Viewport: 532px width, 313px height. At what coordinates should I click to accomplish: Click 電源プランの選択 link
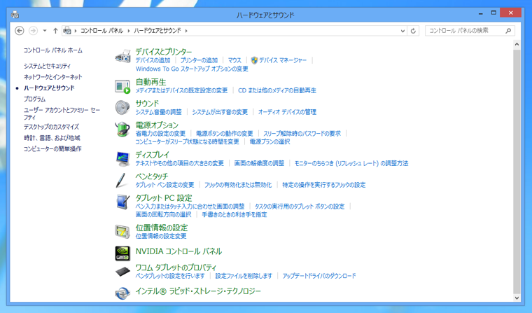[269, 141]
